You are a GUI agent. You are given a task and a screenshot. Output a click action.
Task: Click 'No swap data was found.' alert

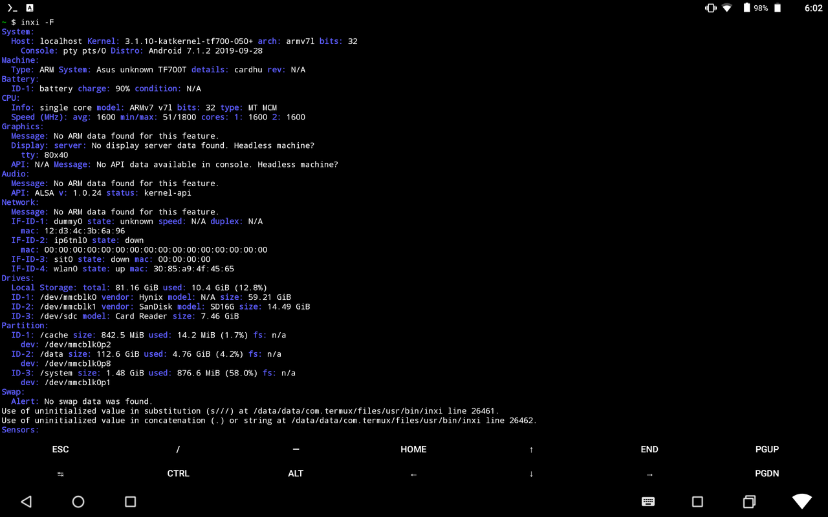(x=98, y=401)
